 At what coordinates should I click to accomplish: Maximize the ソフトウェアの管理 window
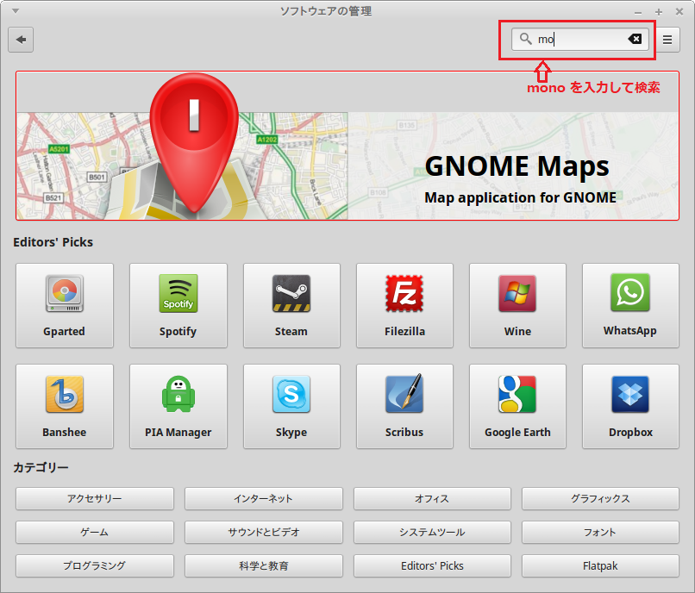click(x=659, y=12)
